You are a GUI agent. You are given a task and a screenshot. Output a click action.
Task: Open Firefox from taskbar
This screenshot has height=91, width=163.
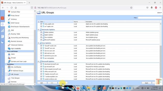(x=78, y=88)
